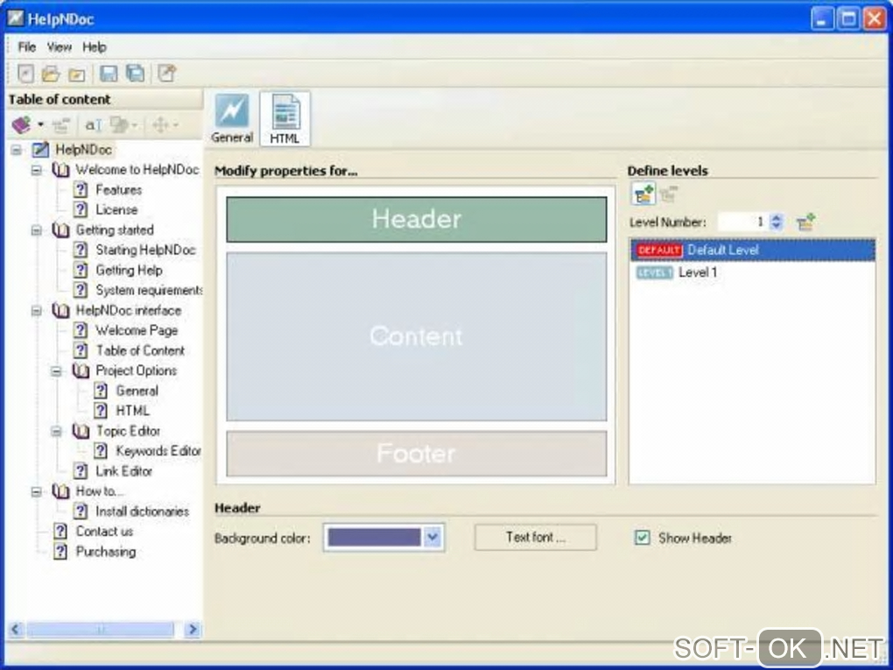Click the topic kind icon in the TOC toolbar
The image size is (893, 670).
click(x=120, y=124)
